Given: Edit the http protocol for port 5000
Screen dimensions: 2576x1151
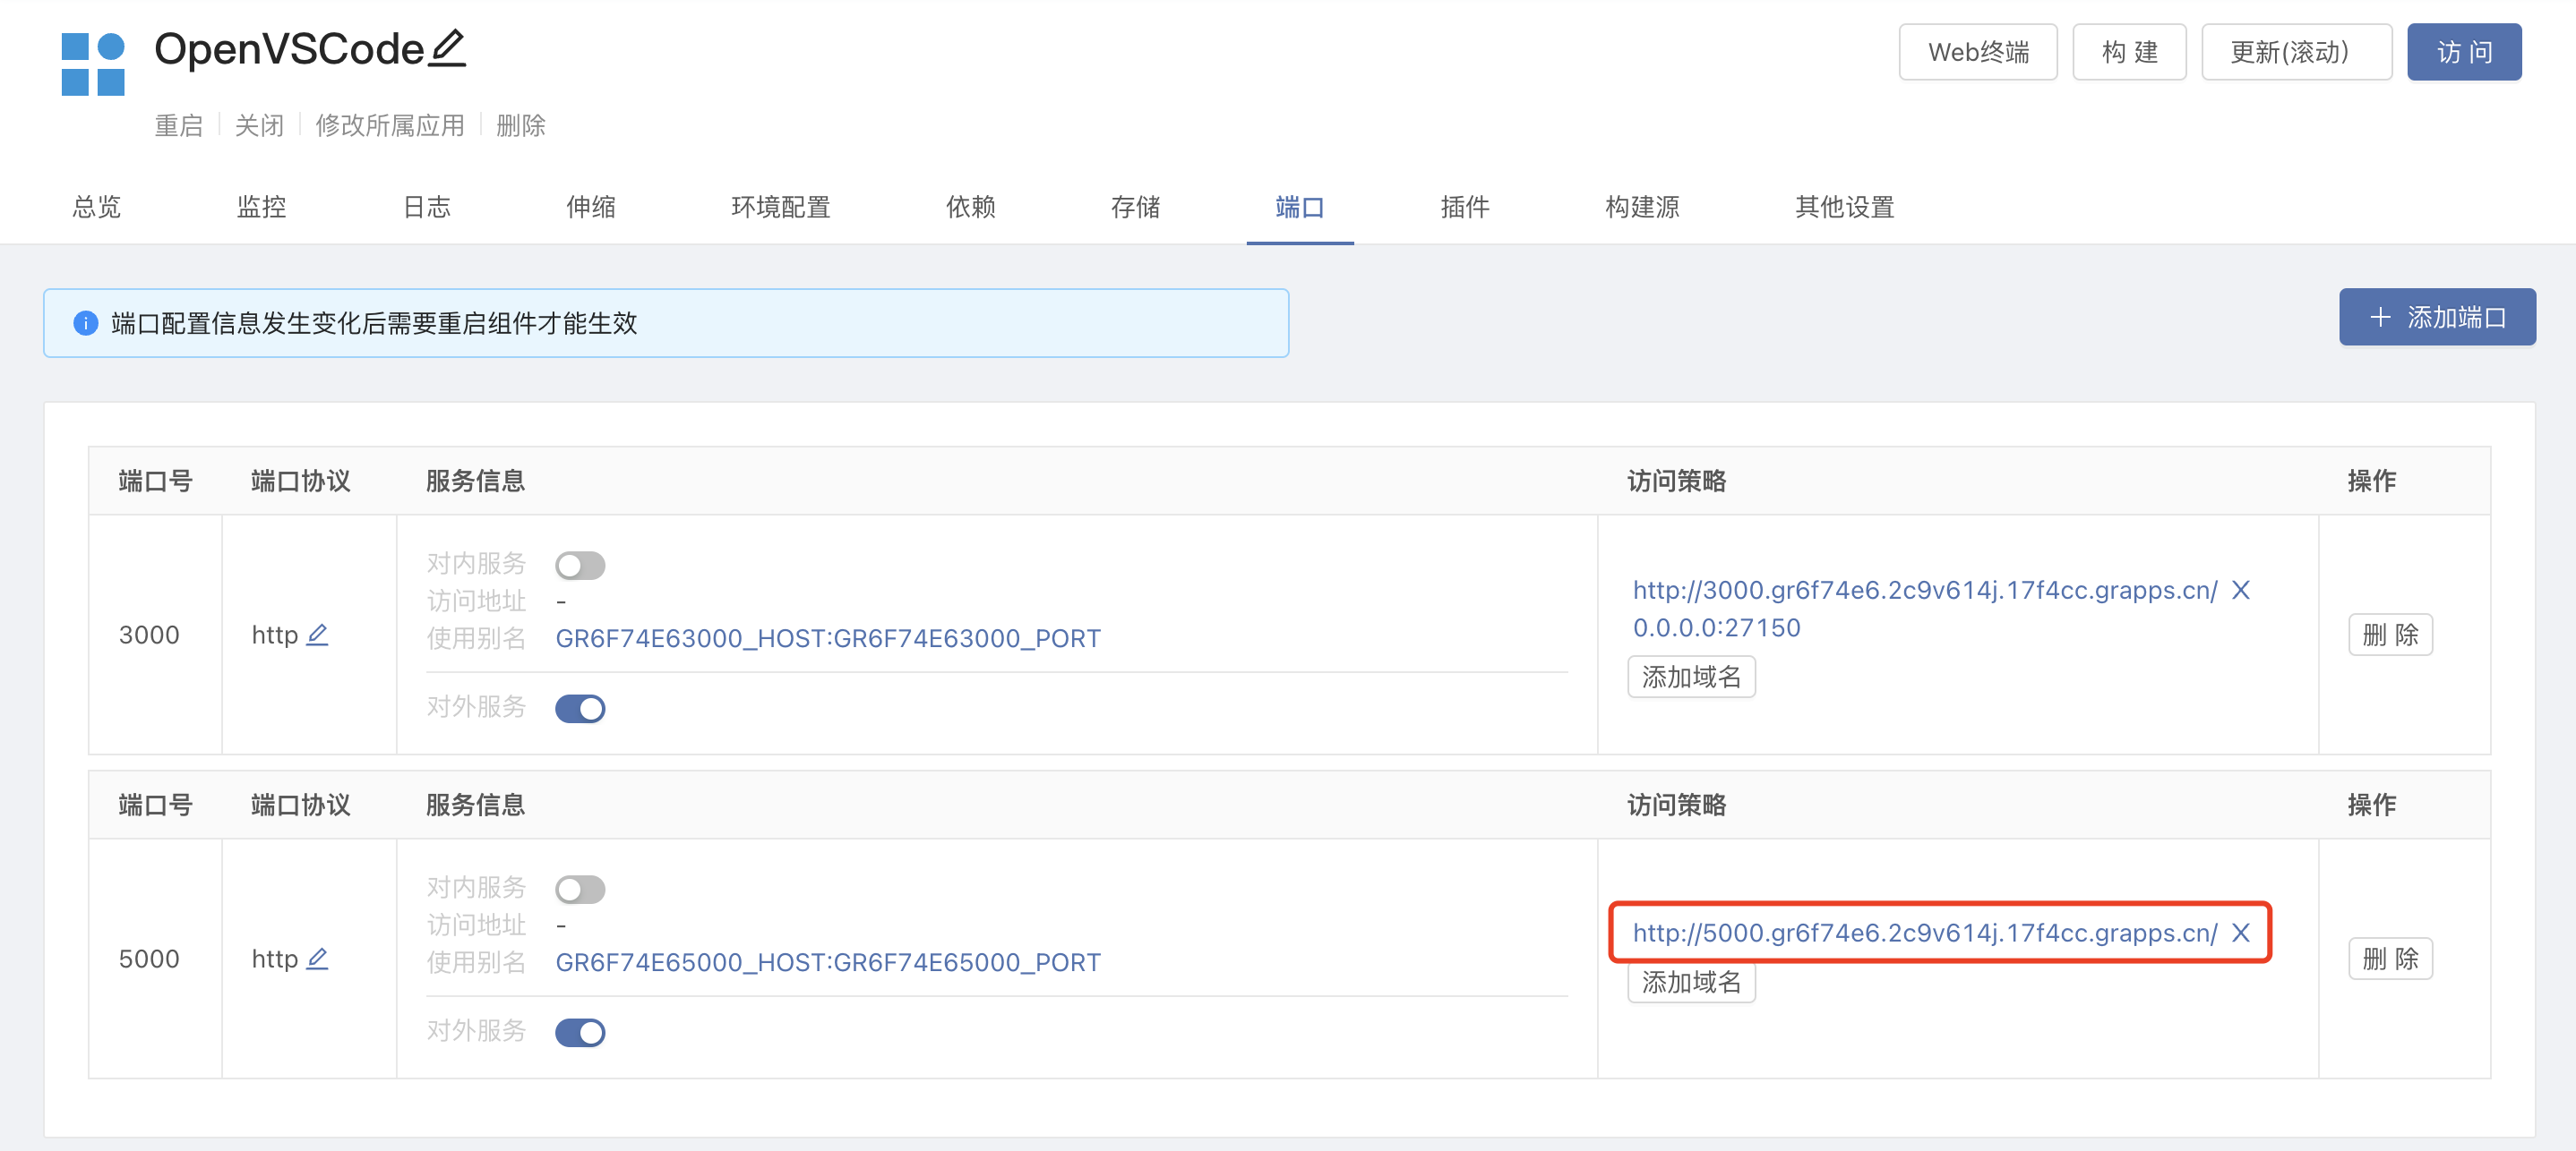Looking at the screenshot, I should tap(317, 959).
